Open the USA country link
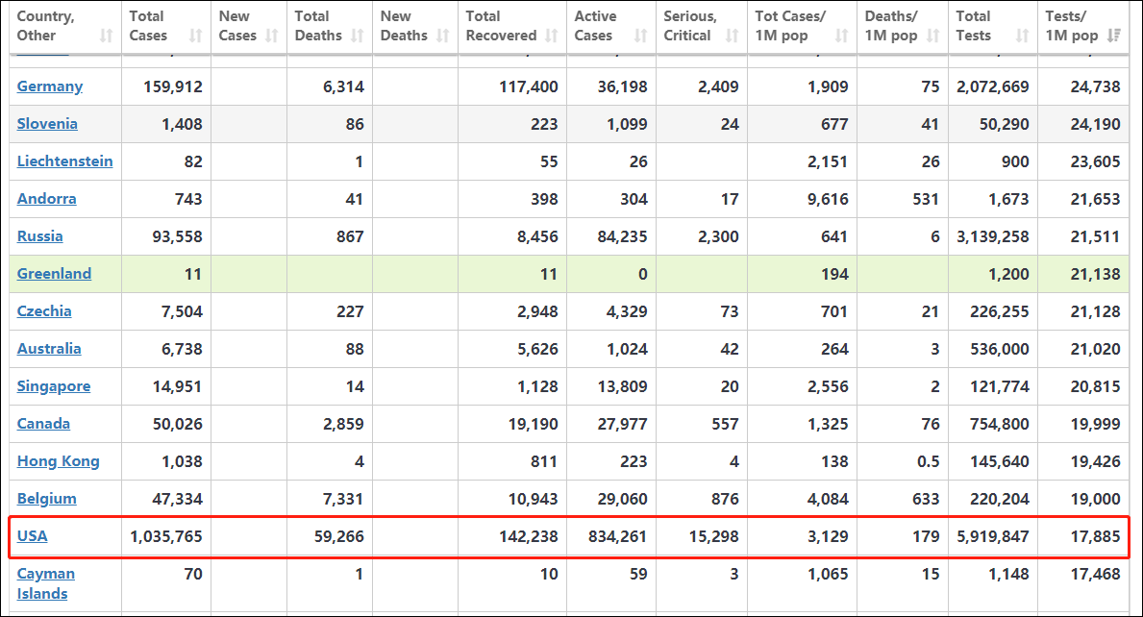Screen dimensions: 1143x617 (32, 536)
